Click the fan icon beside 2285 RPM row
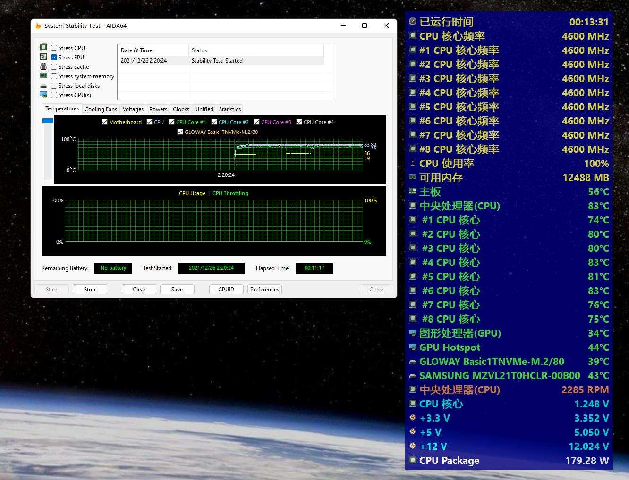Image resolution: width=629 pixels, height=480 pixels. (413, 389)
